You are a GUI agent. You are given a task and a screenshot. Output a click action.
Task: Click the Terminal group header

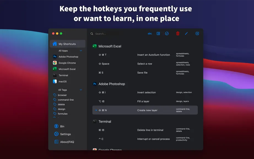point(105,121)
